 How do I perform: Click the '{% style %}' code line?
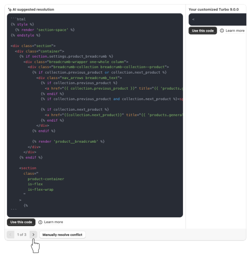coord(22,24)
